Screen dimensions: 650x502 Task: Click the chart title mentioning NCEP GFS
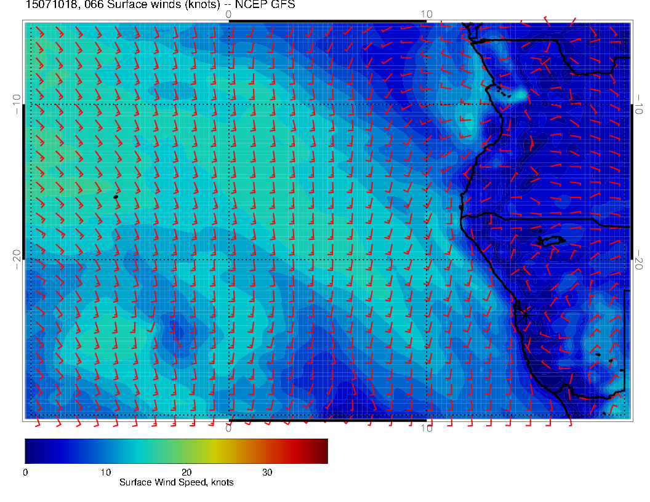click(x=160, y=5)
